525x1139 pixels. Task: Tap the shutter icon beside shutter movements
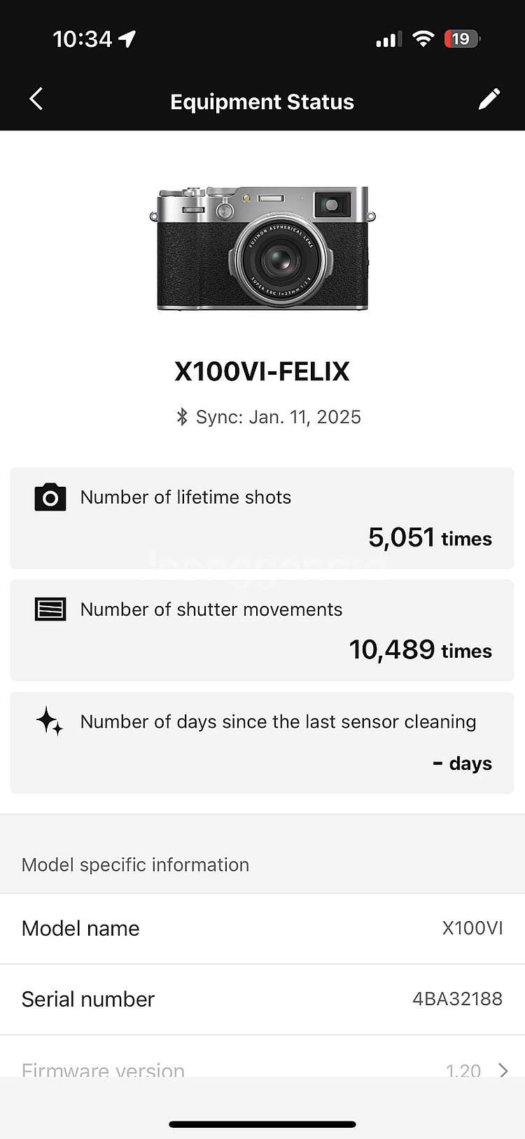[50, 609]
